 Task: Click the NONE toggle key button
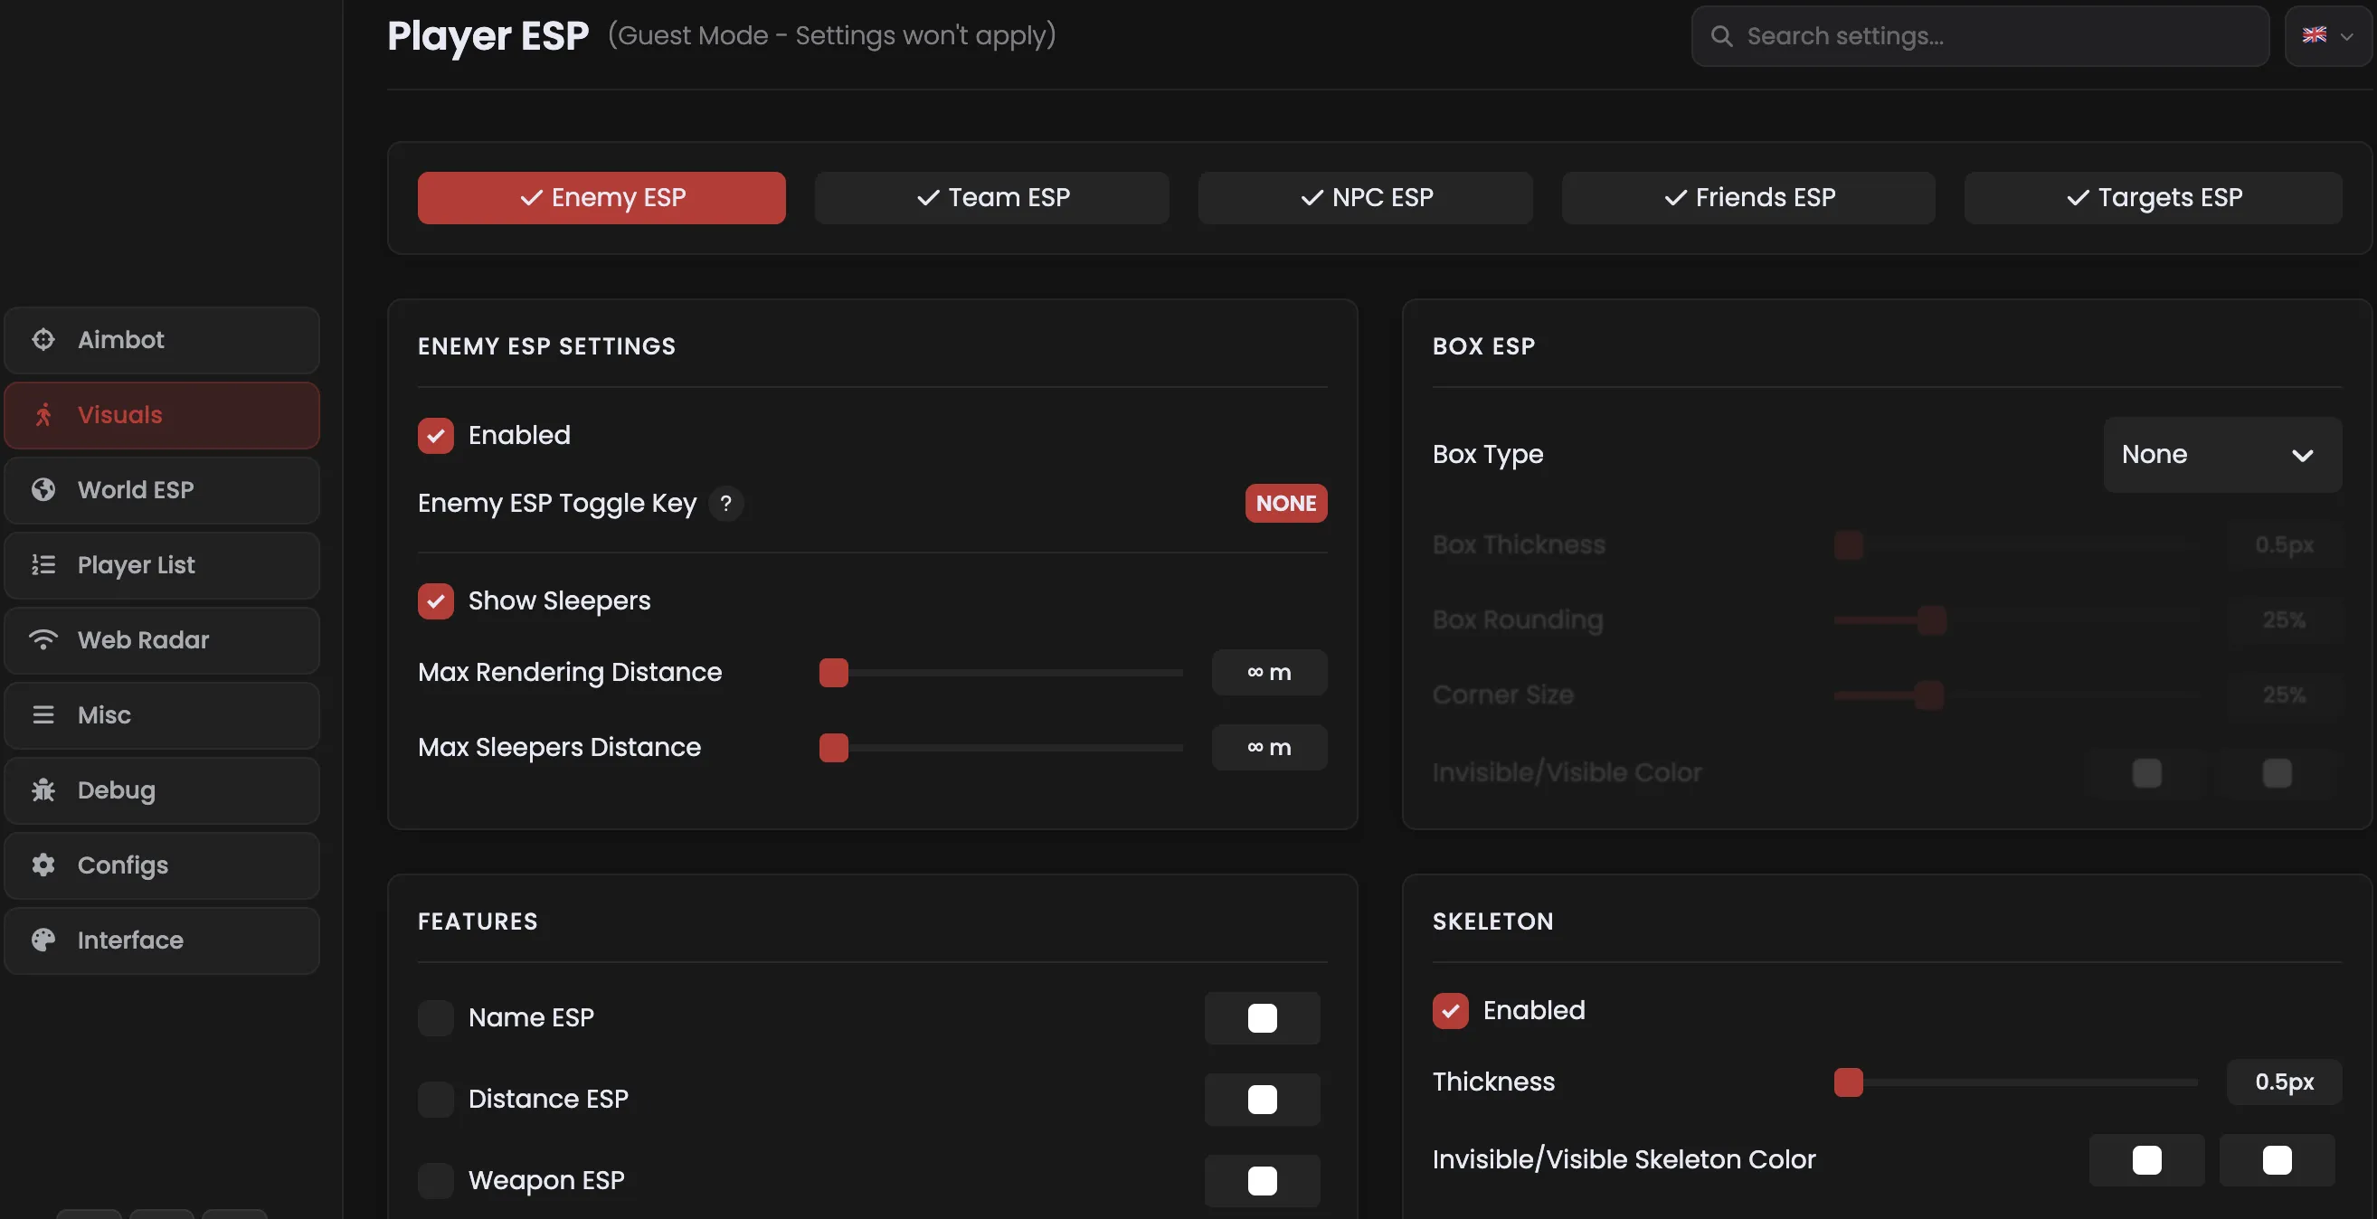point(1286,504)
